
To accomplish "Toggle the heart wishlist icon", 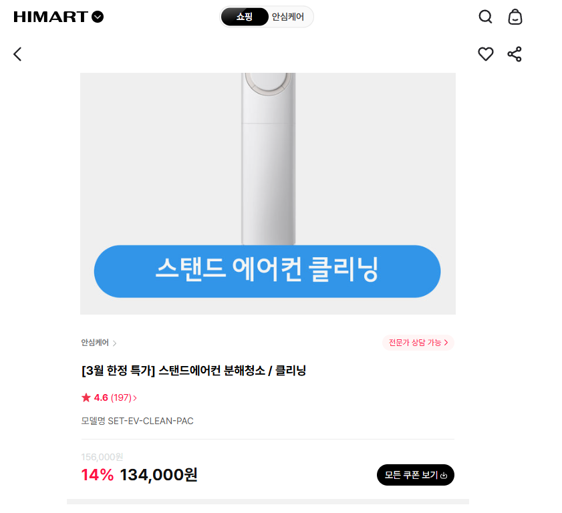I will pos(486,54).
